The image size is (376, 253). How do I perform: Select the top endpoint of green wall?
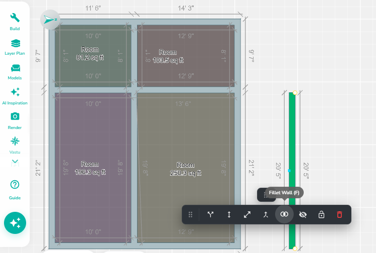295,92
